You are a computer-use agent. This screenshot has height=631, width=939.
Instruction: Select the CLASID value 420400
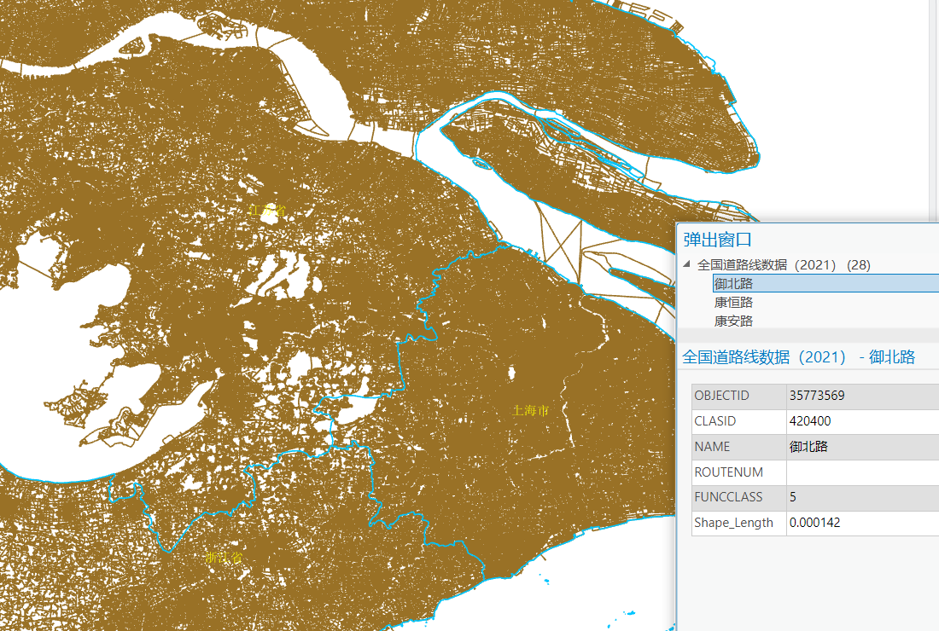[x=810, y=421]
